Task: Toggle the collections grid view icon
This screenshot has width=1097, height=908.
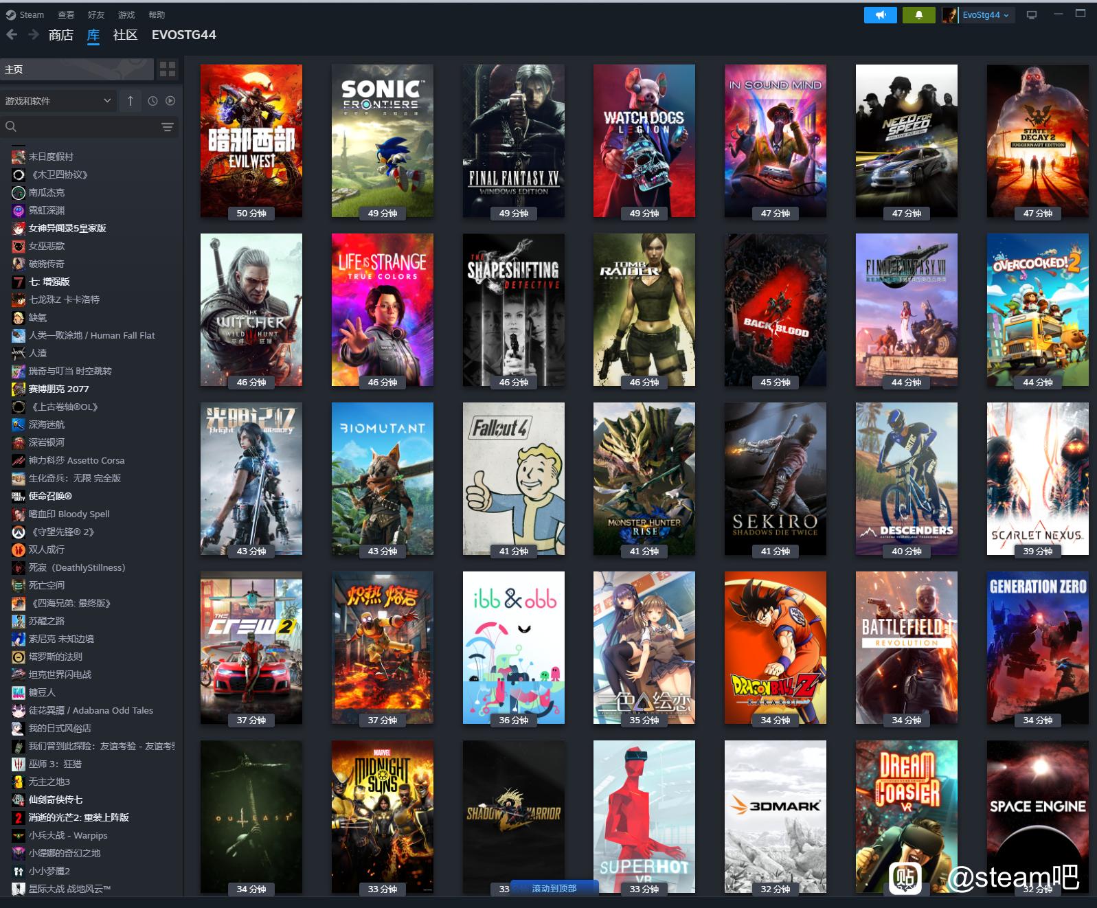Action: (168, 69)
